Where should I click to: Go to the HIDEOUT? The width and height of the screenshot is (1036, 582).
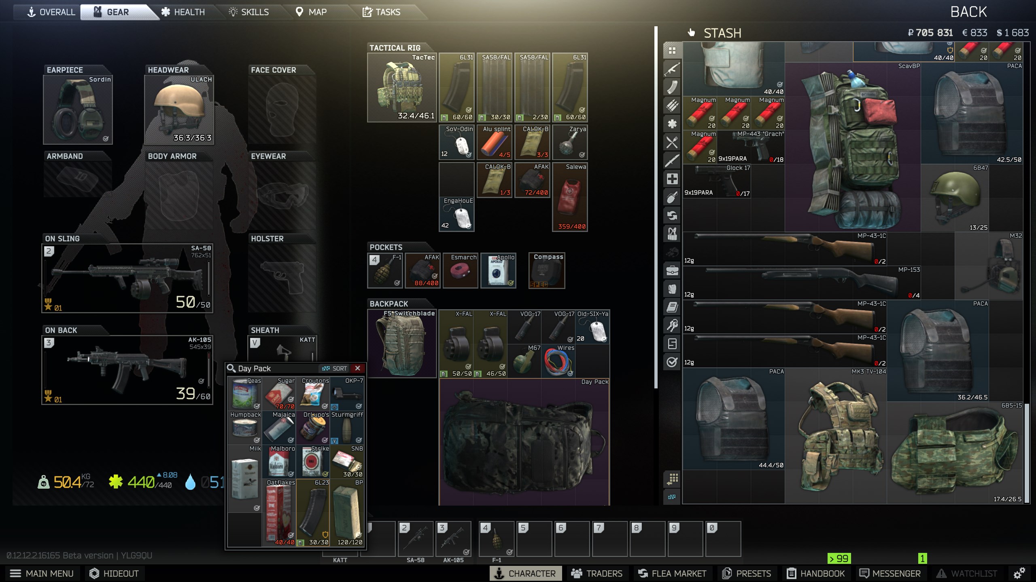[114, 574]
